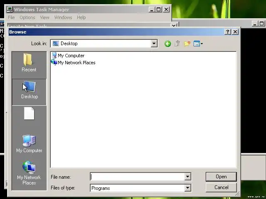The image size is (266, 199).
Task: Click the Browse dialog help button
Action: [227, 32]
